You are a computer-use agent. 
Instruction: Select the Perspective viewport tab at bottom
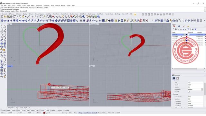pos(11,108)
